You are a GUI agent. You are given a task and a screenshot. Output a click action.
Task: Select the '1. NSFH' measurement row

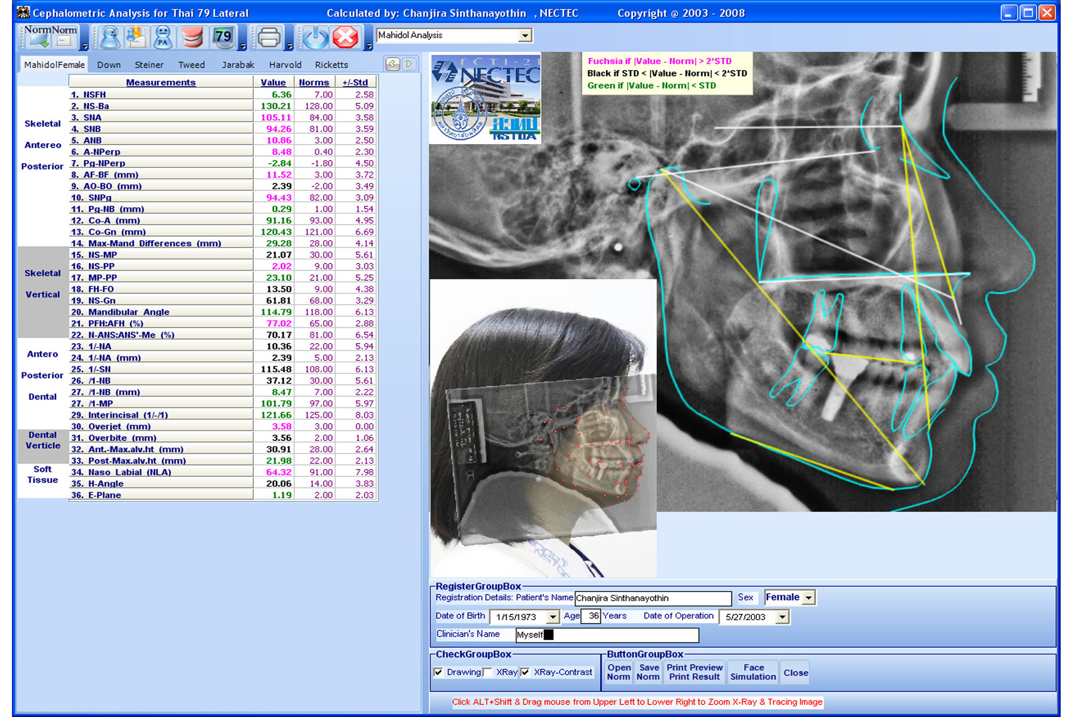click(223, 94)
